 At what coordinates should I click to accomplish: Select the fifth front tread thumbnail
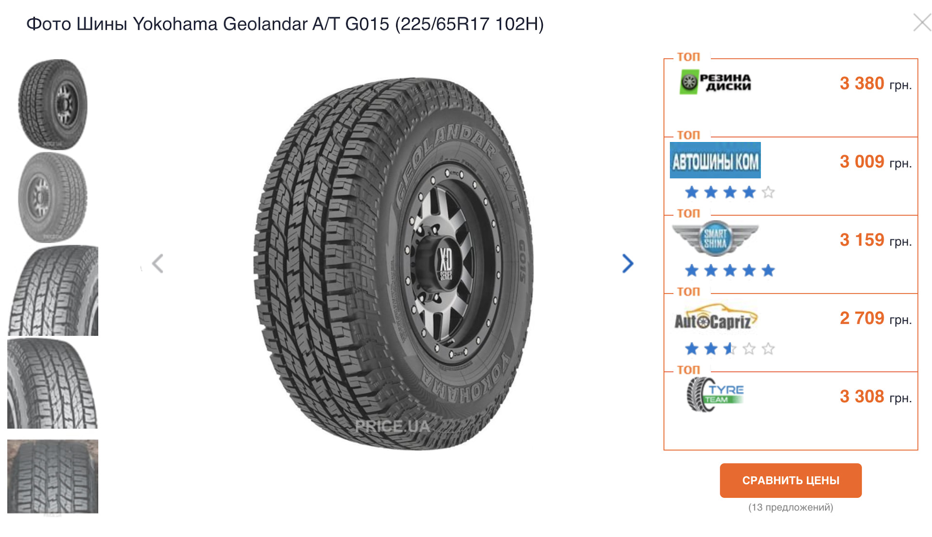(x=53, y=476)
